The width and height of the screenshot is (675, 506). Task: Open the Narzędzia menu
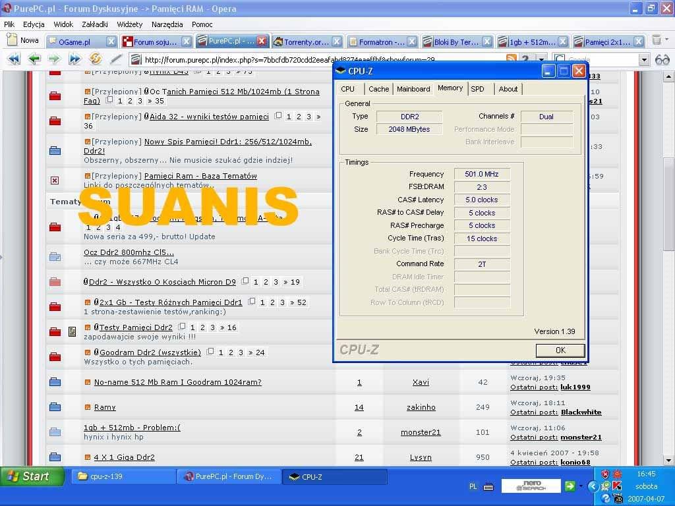[167, 24]
